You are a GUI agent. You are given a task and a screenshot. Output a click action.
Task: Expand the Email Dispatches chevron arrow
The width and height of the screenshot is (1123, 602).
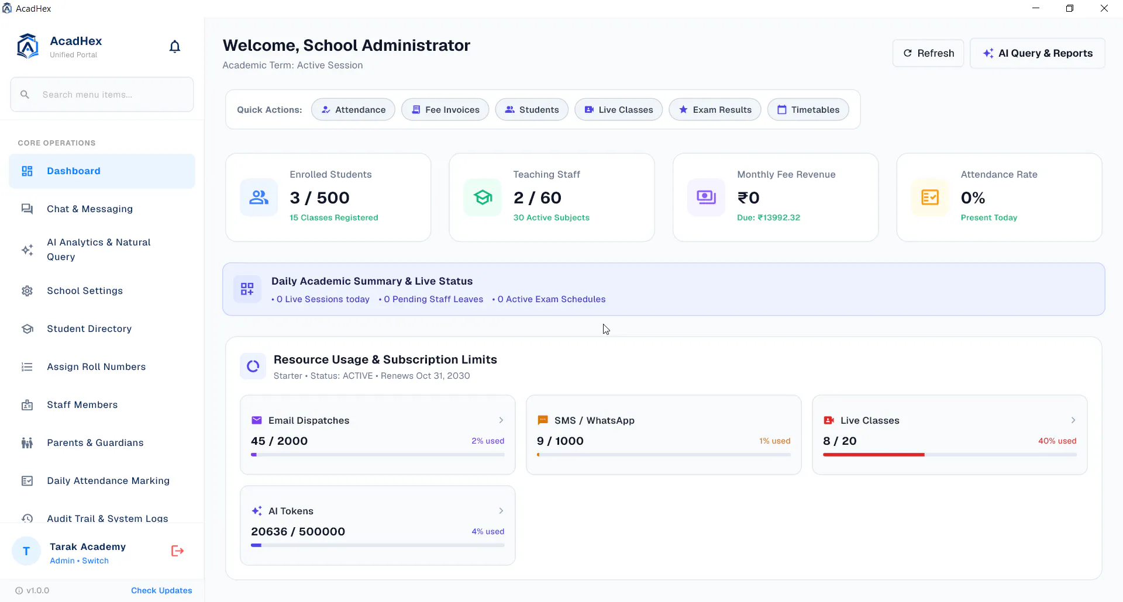[501, 420]
